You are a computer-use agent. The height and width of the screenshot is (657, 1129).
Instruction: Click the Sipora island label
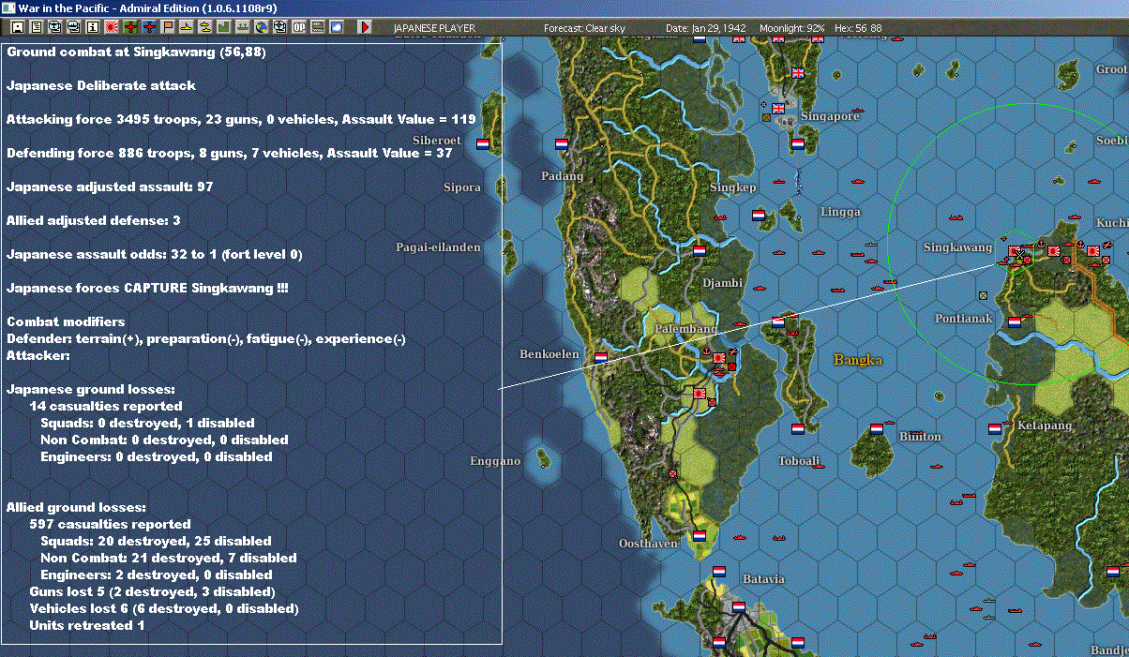[x=462, y=187]
